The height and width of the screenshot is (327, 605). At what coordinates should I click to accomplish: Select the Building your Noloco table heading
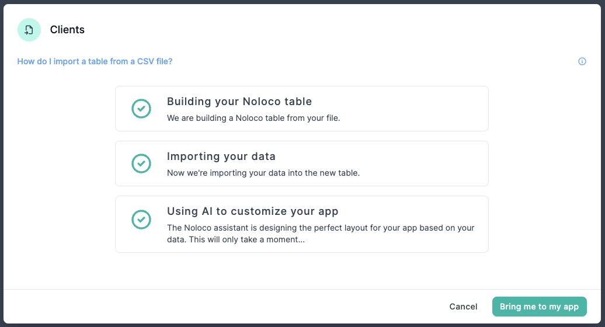pyautogui.click(x=239, y=102)
